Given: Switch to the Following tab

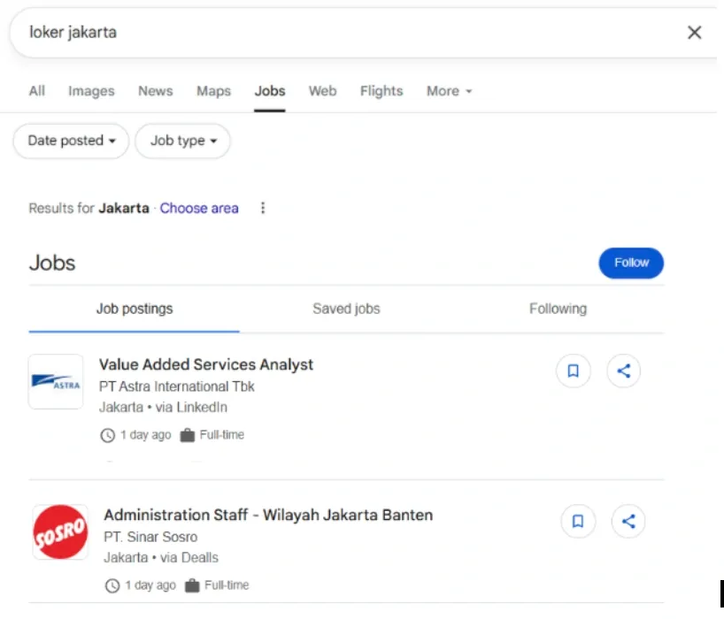Looking at the screenshot, I should 558,309.
